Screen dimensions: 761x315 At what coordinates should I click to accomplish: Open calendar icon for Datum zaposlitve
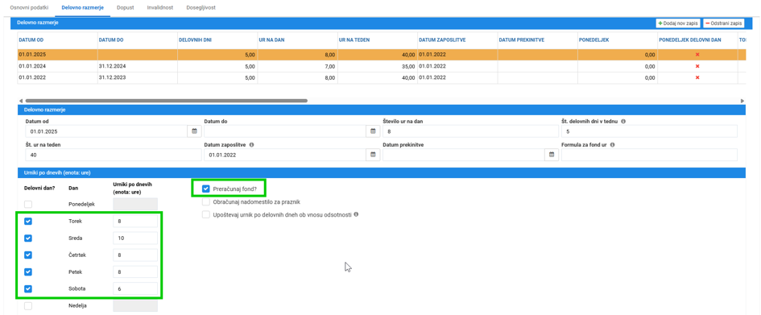[373, 155]
